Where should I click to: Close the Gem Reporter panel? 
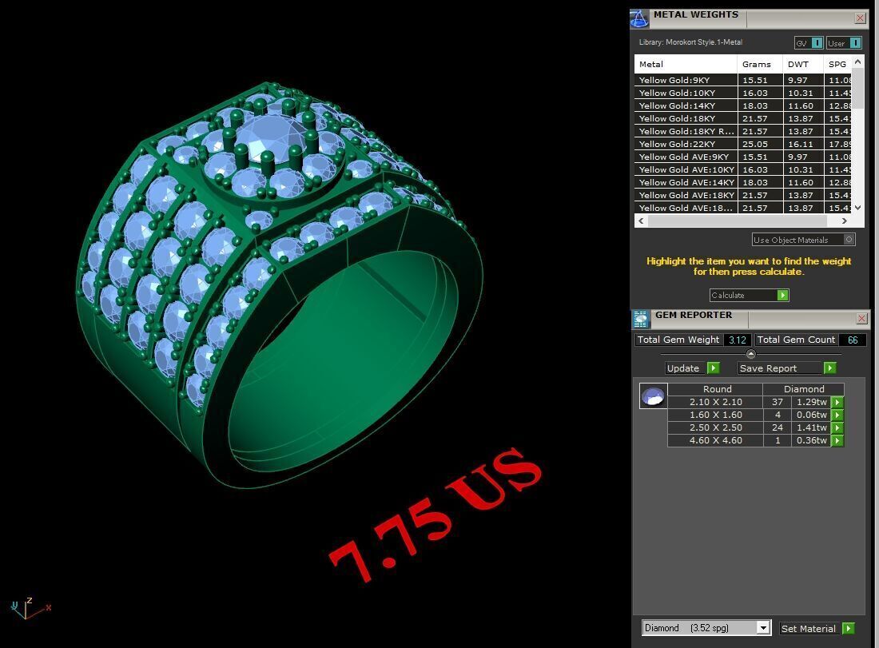862,318
